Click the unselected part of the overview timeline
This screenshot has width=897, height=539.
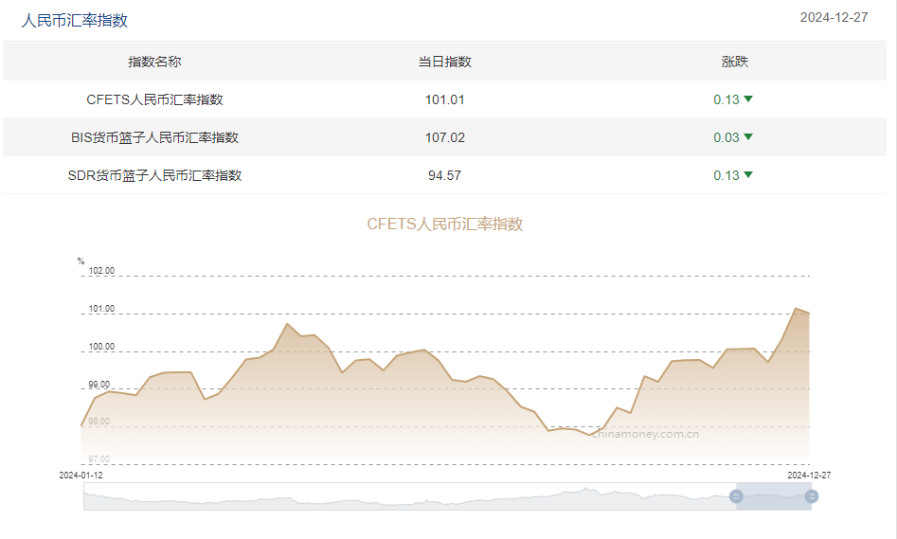click(409, 496)
